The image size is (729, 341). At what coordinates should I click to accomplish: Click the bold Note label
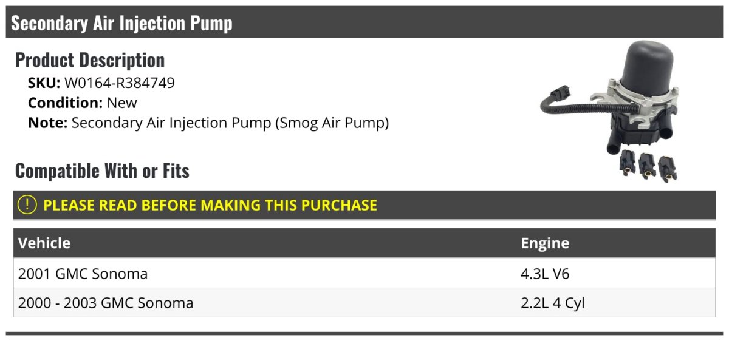(x=47, y=123)
